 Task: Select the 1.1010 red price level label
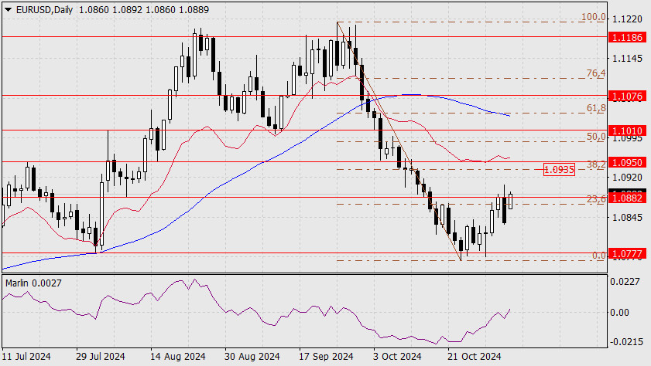click(x=627, y=131)
